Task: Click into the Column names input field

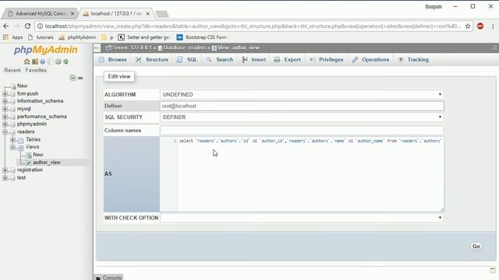Action: click(302, 131)
